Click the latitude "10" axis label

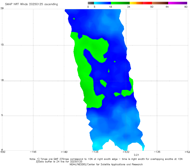coord(2,80)
